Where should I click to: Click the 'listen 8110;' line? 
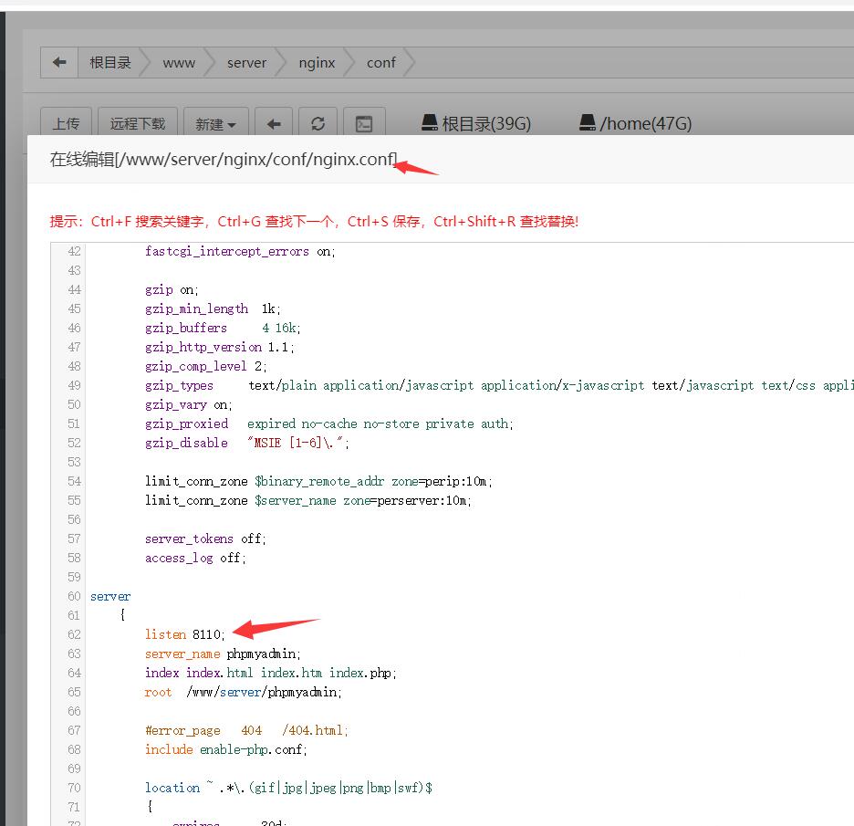coord(184,634)
